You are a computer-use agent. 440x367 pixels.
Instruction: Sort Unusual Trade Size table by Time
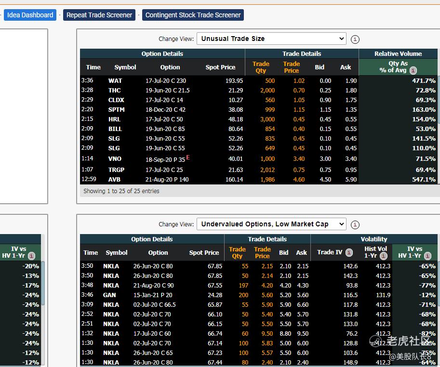pyautogui.click(x=93, y=67)
